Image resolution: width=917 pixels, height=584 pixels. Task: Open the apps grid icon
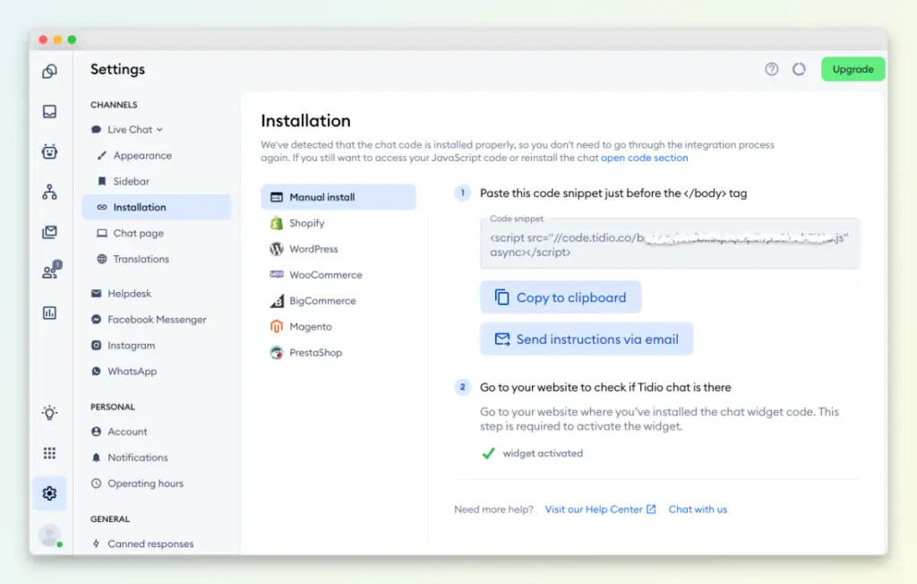(50, 452)
